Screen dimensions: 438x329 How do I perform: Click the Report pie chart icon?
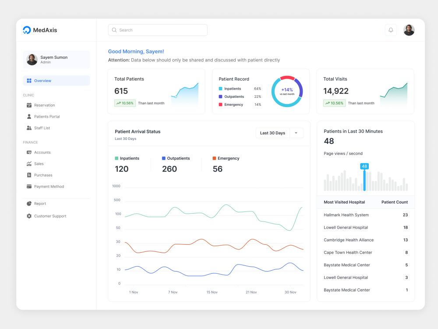(x=29, y=204)
